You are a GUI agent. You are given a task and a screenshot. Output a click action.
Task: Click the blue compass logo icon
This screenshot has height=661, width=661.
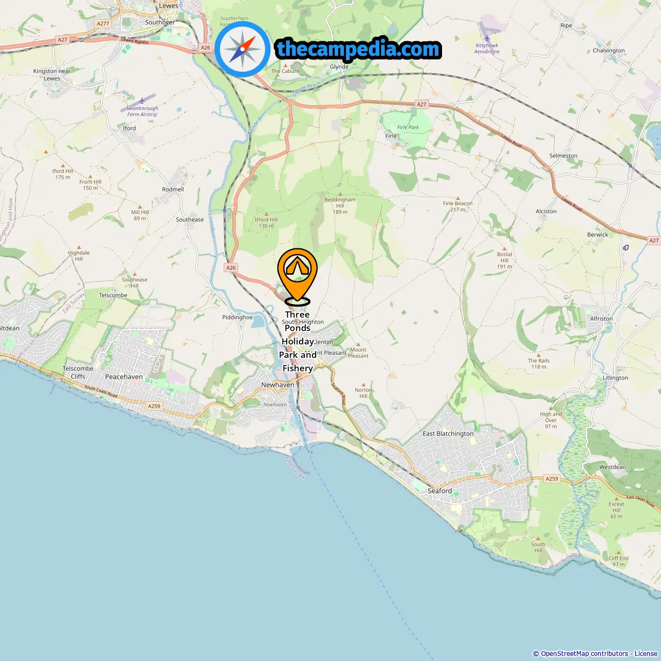pos(242,49)
